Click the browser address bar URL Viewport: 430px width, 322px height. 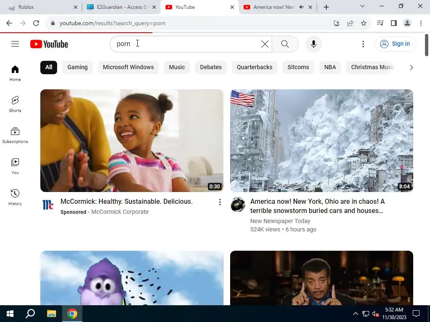pos(113,23)
